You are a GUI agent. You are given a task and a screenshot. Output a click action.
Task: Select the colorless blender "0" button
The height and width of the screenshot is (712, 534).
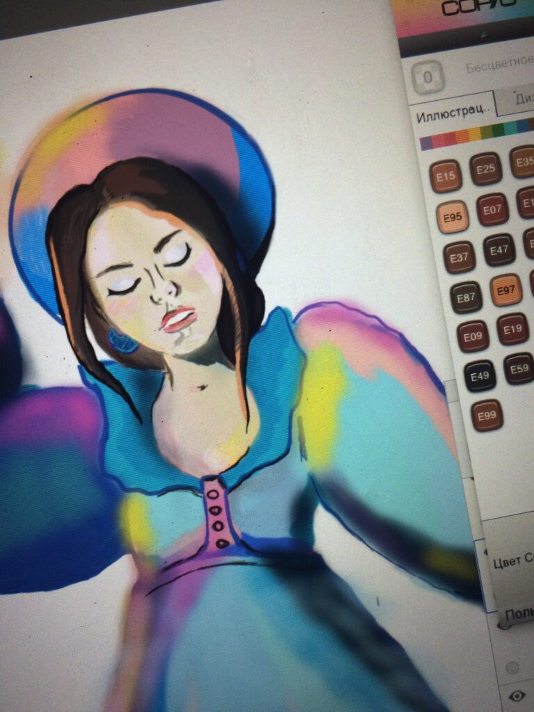pyautogui.click(x=427, y=77)
